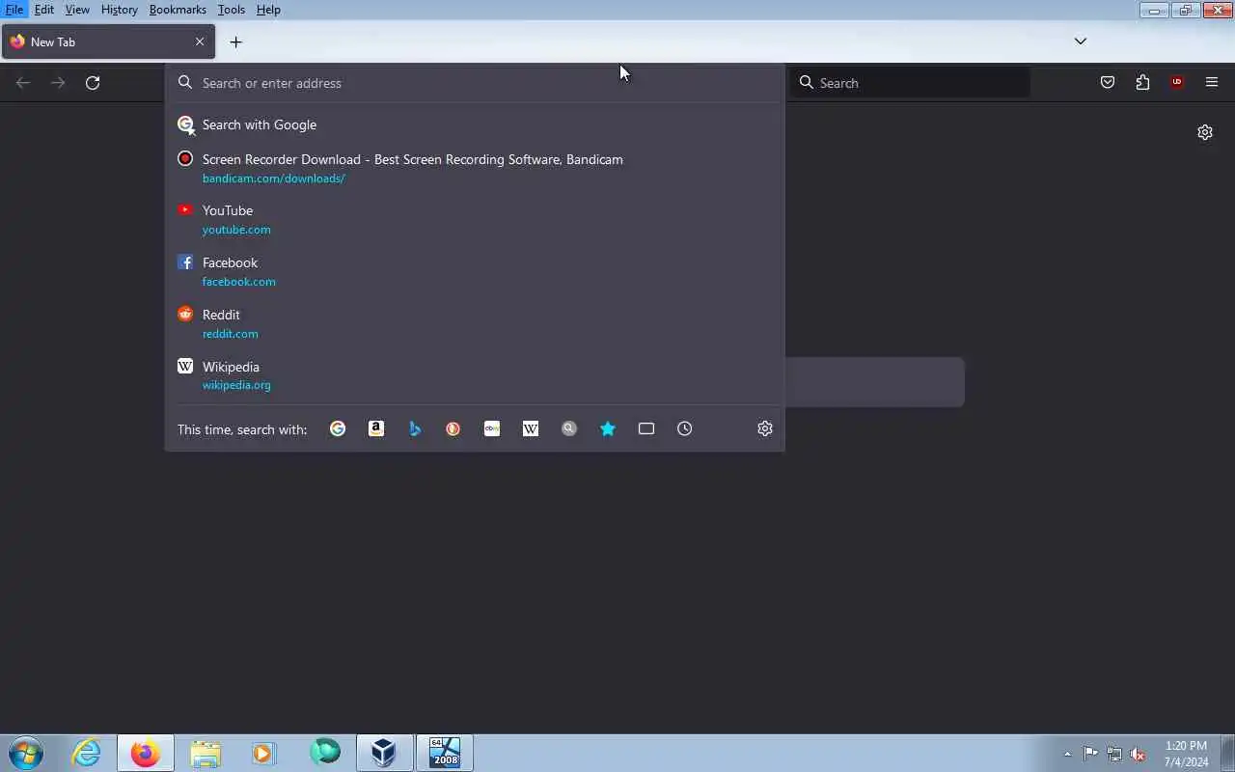Screen dimensions: 1235x772
Task: Select the gray magnifier search engine icon
Action: 569,428
